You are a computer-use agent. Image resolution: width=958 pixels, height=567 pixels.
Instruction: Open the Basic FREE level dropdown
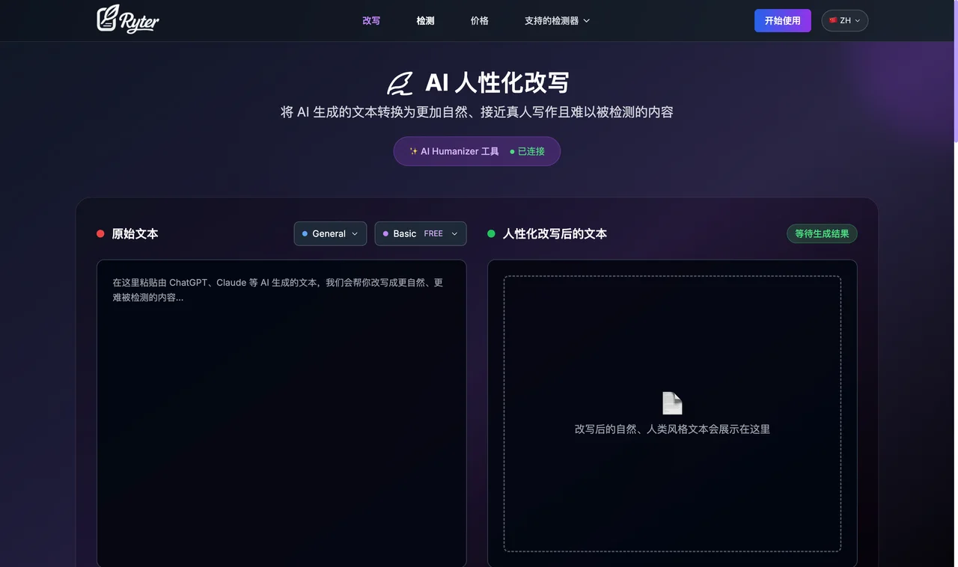click(x=421, y=233)
